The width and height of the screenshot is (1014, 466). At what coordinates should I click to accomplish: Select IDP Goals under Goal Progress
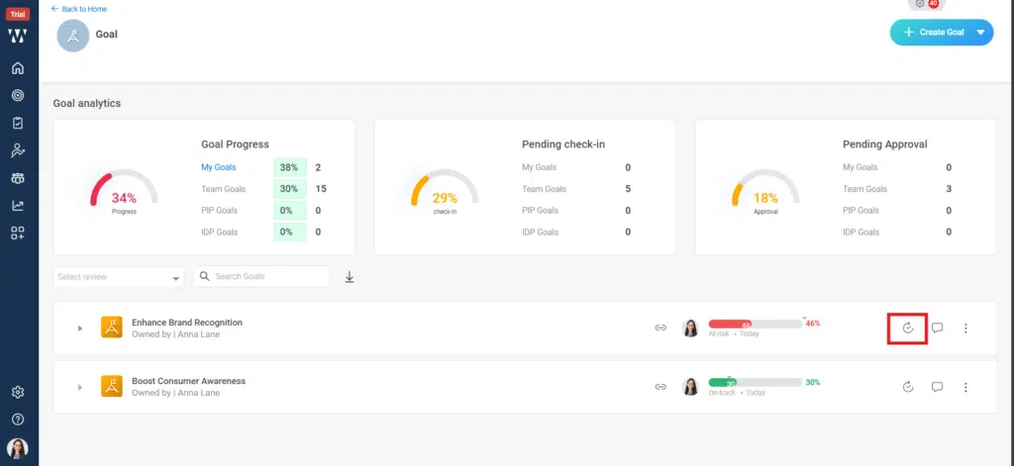pyautogui.click(x=219, y=233)
